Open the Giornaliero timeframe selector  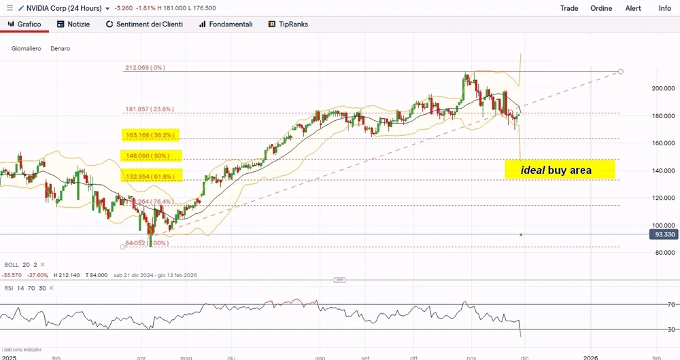tap(27, 49)
